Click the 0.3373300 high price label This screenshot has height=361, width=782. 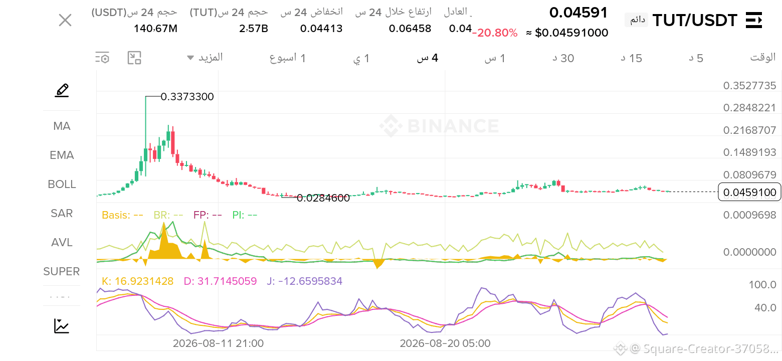pos(187,97)
